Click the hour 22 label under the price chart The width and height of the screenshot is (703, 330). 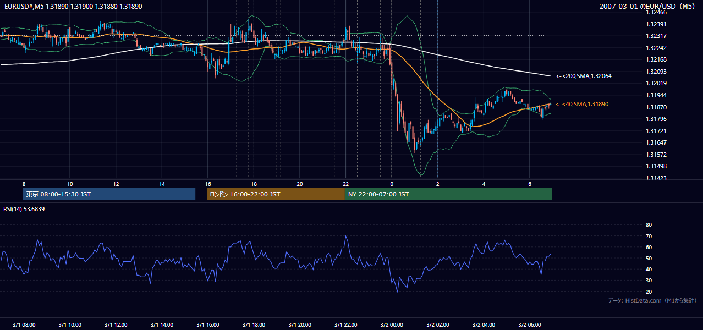coord(345,184)
